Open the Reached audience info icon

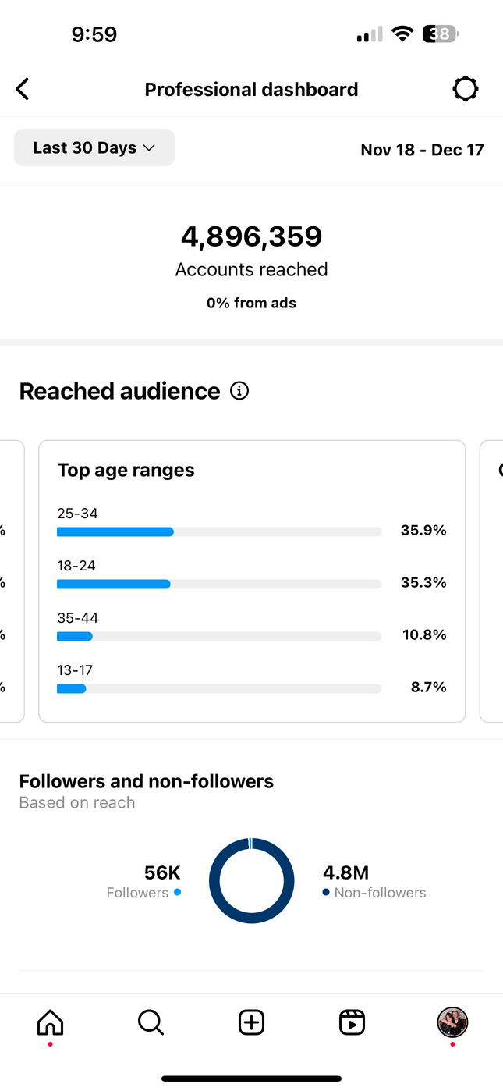pyautogui.click(x=239, y=391)
